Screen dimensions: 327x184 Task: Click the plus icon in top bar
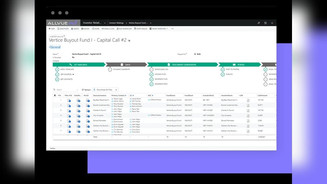272,23
